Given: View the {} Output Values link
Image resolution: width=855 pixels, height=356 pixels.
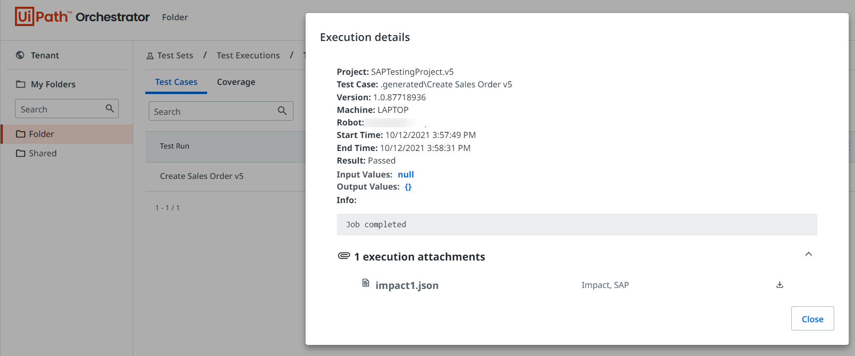Looking at the screenshot, I should click(408, 187).
